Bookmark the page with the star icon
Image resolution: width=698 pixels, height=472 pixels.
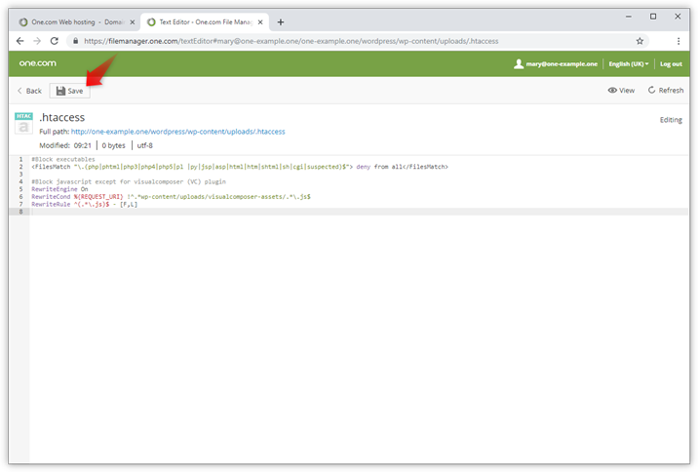tap(640, 41)
